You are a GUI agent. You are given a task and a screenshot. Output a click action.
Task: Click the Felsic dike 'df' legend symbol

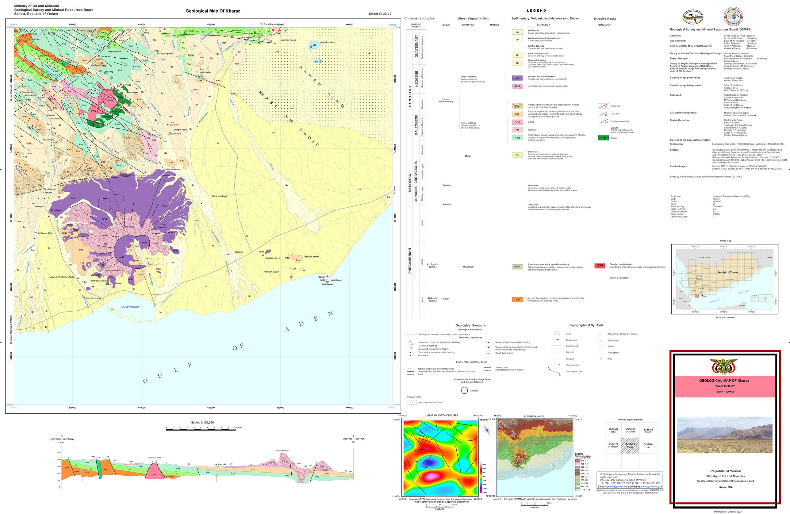pos(603,106)
